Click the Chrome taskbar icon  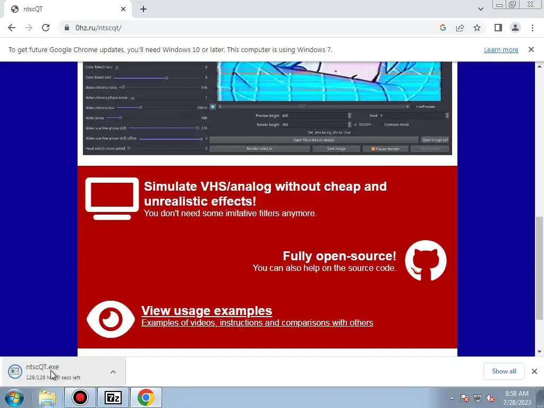click(x=146, y=397)
